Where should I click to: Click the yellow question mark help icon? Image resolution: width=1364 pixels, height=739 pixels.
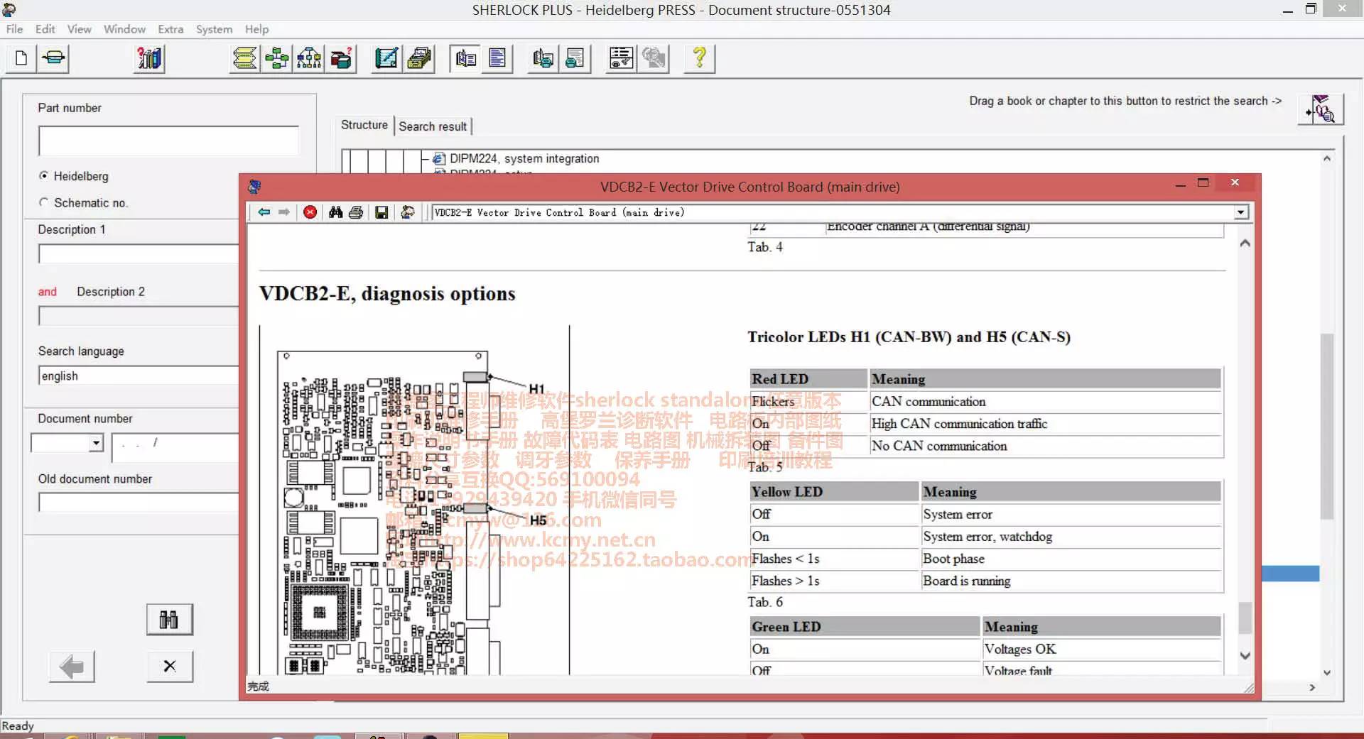[x=699, y=58]
